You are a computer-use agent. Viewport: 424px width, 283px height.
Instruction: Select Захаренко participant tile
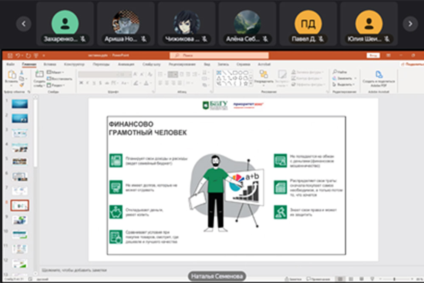(x=65, y=23)
